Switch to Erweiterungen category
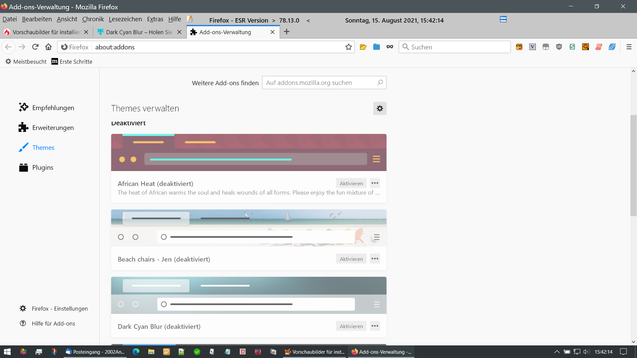 point(53,128)
